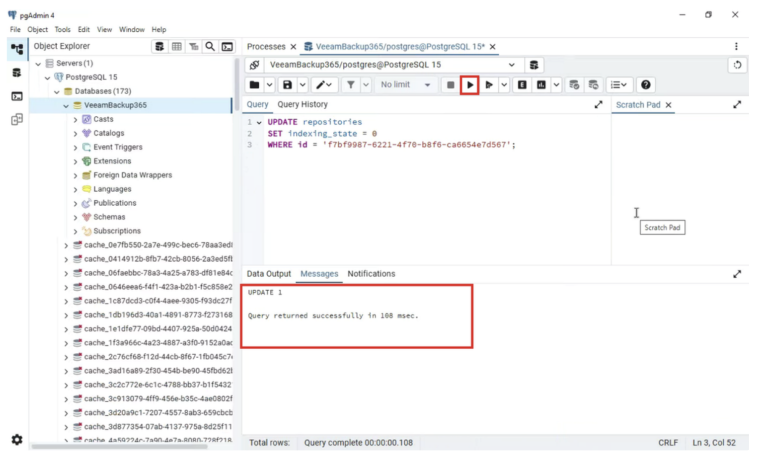Open the Macros list icon

[x=618, y=85]
